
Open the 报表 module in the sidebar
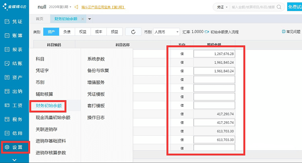tap(14, 50)
